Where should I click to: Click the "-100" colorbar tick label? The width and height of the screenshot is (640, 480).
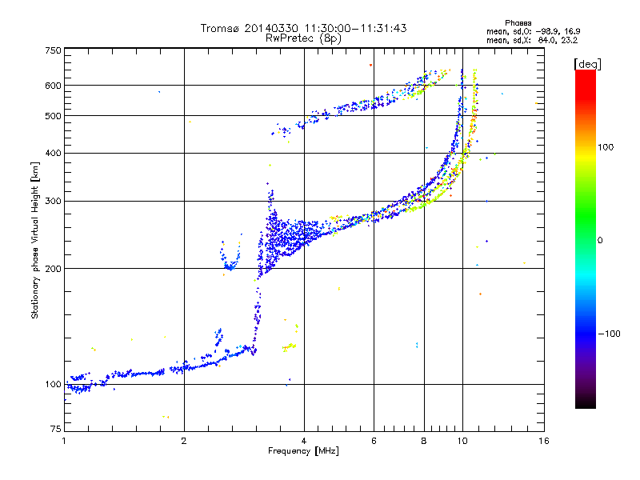coord(609,334)
